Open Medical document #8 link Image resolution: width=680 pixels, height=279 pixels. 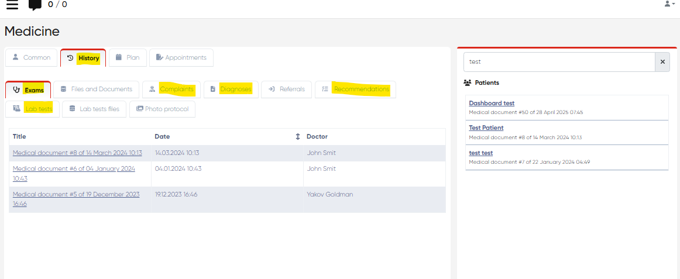pyautogui.click(x=77, y=153)
